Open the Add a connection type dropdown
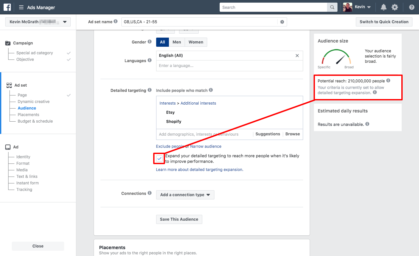419x256 pixels. click(185, 195)
